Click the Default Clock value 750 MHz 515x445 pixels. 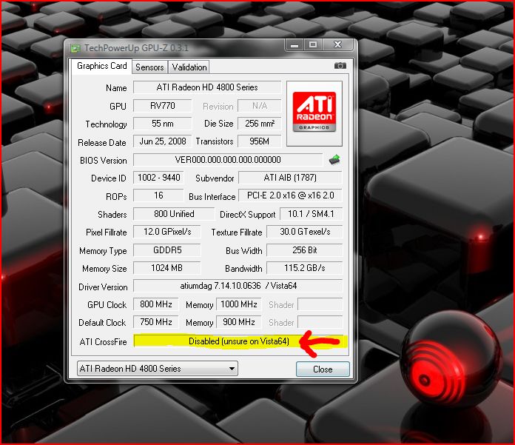[156, 322]
